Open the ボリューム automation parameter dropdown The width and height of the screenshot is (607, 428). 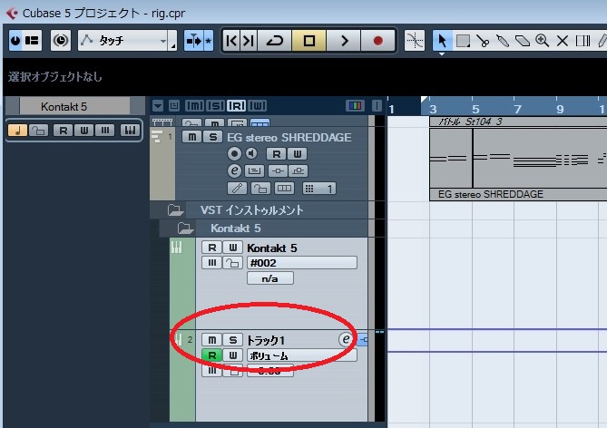(302, 355)
